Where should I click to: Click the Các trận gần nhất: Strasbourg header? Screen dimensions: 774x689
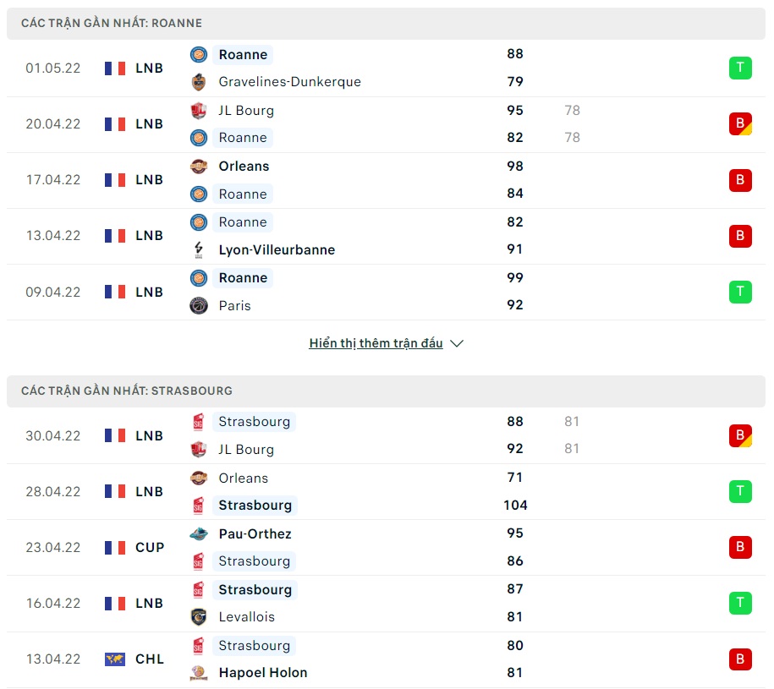pyautogui.click(x=127, y=391)
